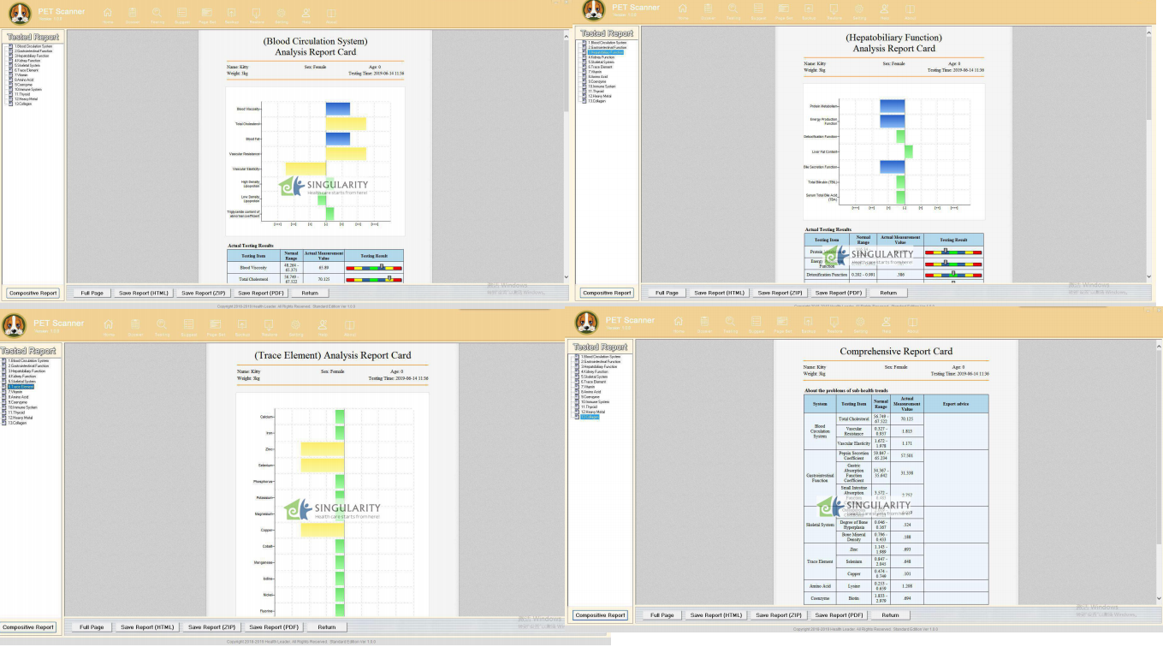The width and height of the screenshot is (1163, 647).
Task: Open Setting in Hepatobiliary Function window
Action: coord(860,11)
